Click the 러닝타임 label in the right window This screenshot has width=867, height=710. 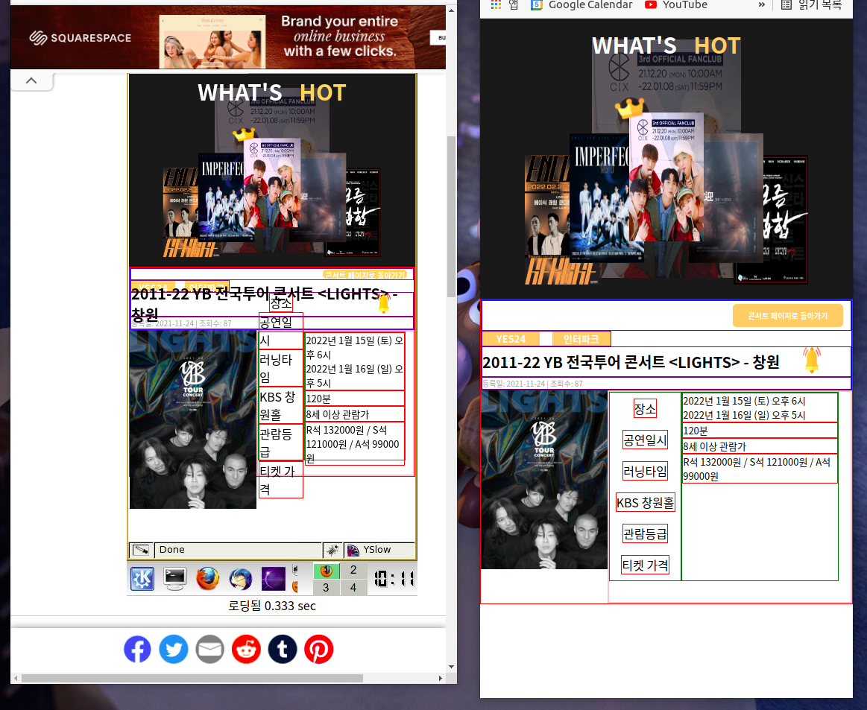tap(645, 472)
